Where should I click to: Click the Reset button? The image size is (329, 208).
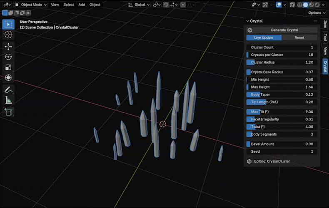pyautogui.click(x=299, y=37)
